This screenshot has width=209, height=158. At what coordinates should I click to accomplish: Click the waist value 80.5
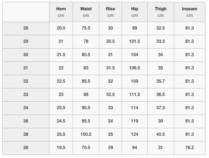click(86, 55)
